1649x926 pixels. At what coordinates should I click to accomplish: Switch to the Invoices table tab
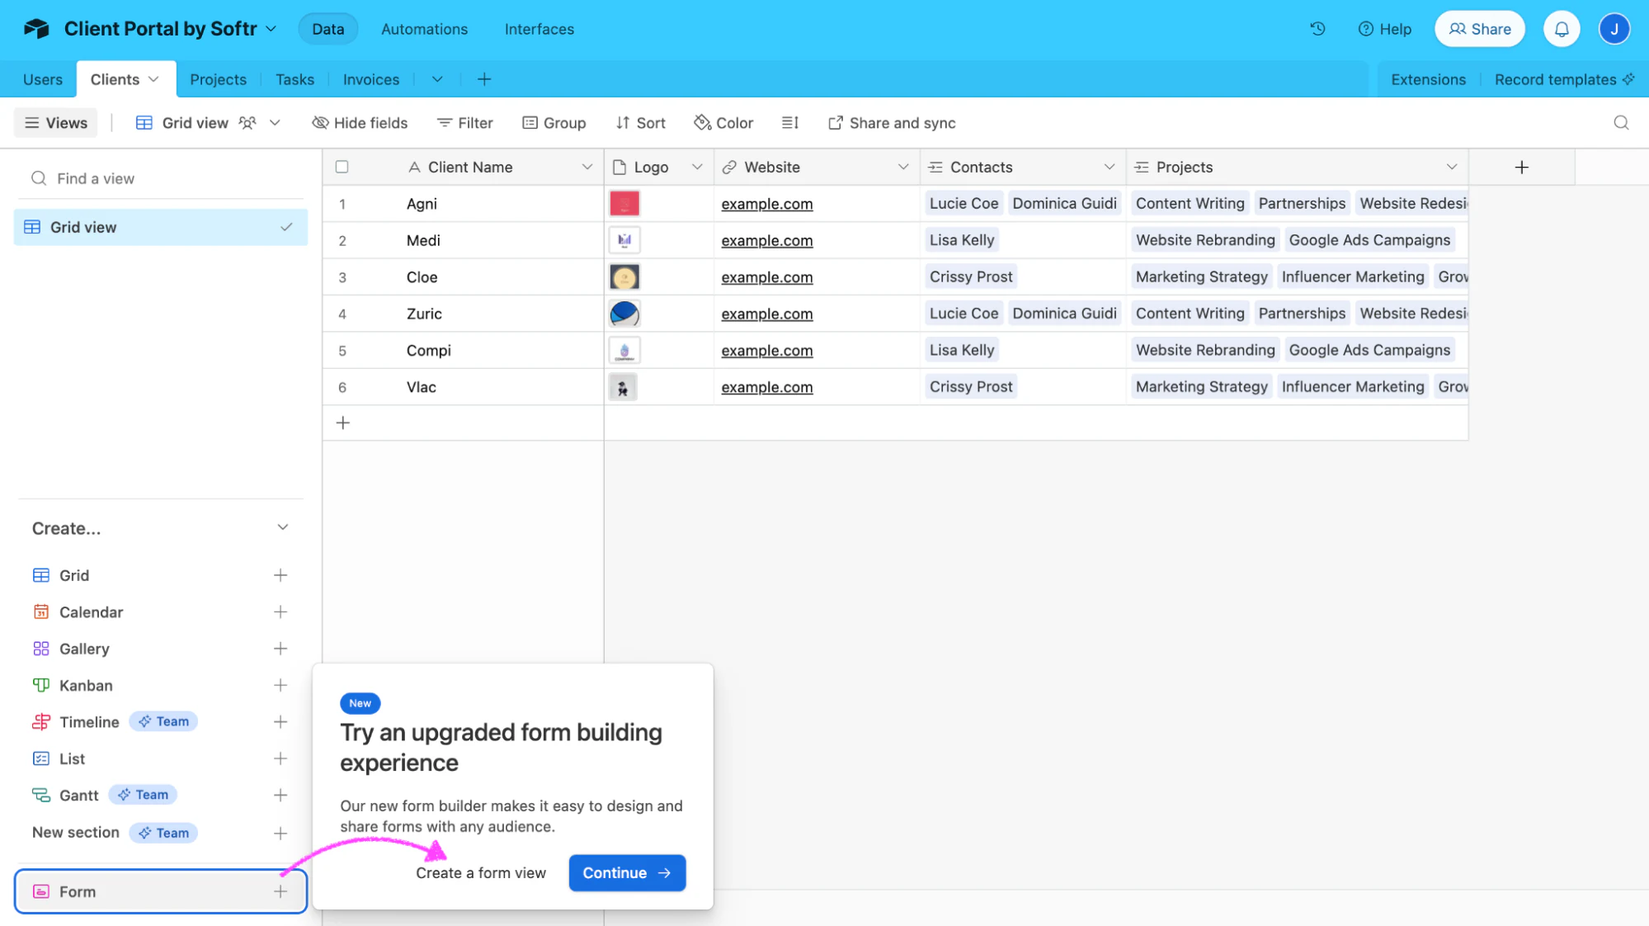pos(371,79)
